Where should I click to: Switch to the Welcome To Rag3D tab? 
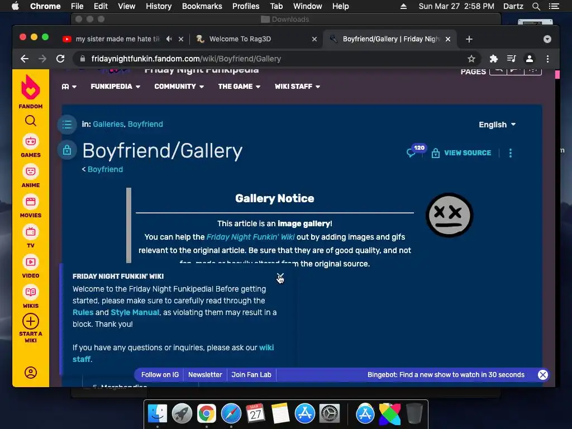240,39
